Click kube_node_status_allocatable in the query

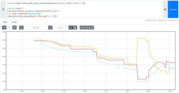(37, 3)
